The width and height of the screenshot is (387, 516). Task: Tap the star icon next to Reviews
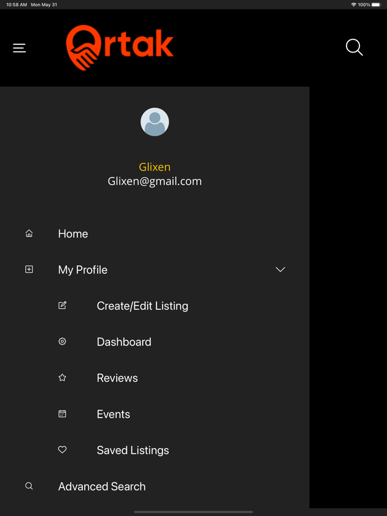coord(62,378)
